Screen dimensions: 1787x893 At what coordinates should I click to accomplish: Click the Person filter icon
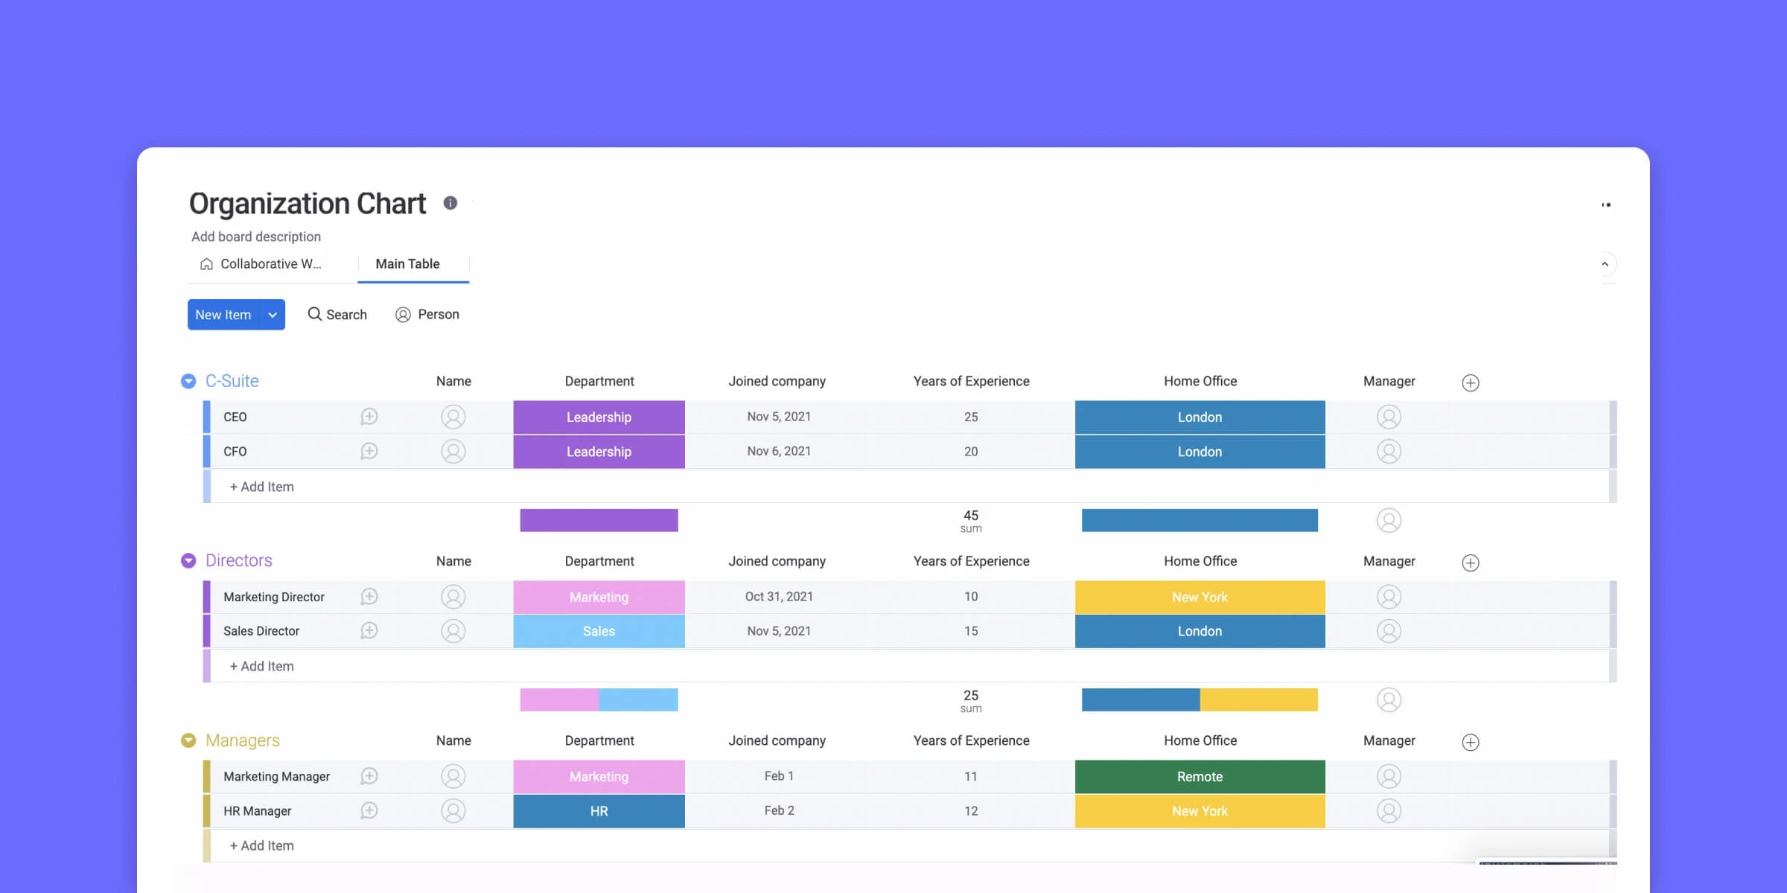[x=403, y=314]
